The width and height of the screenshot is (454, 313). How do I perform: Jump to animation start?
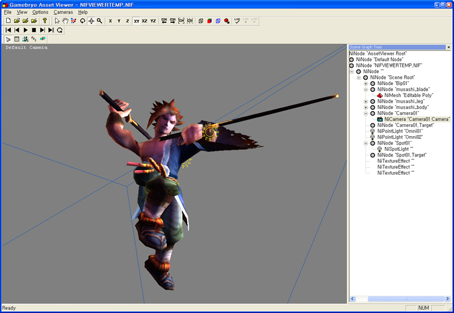[8, 30]
